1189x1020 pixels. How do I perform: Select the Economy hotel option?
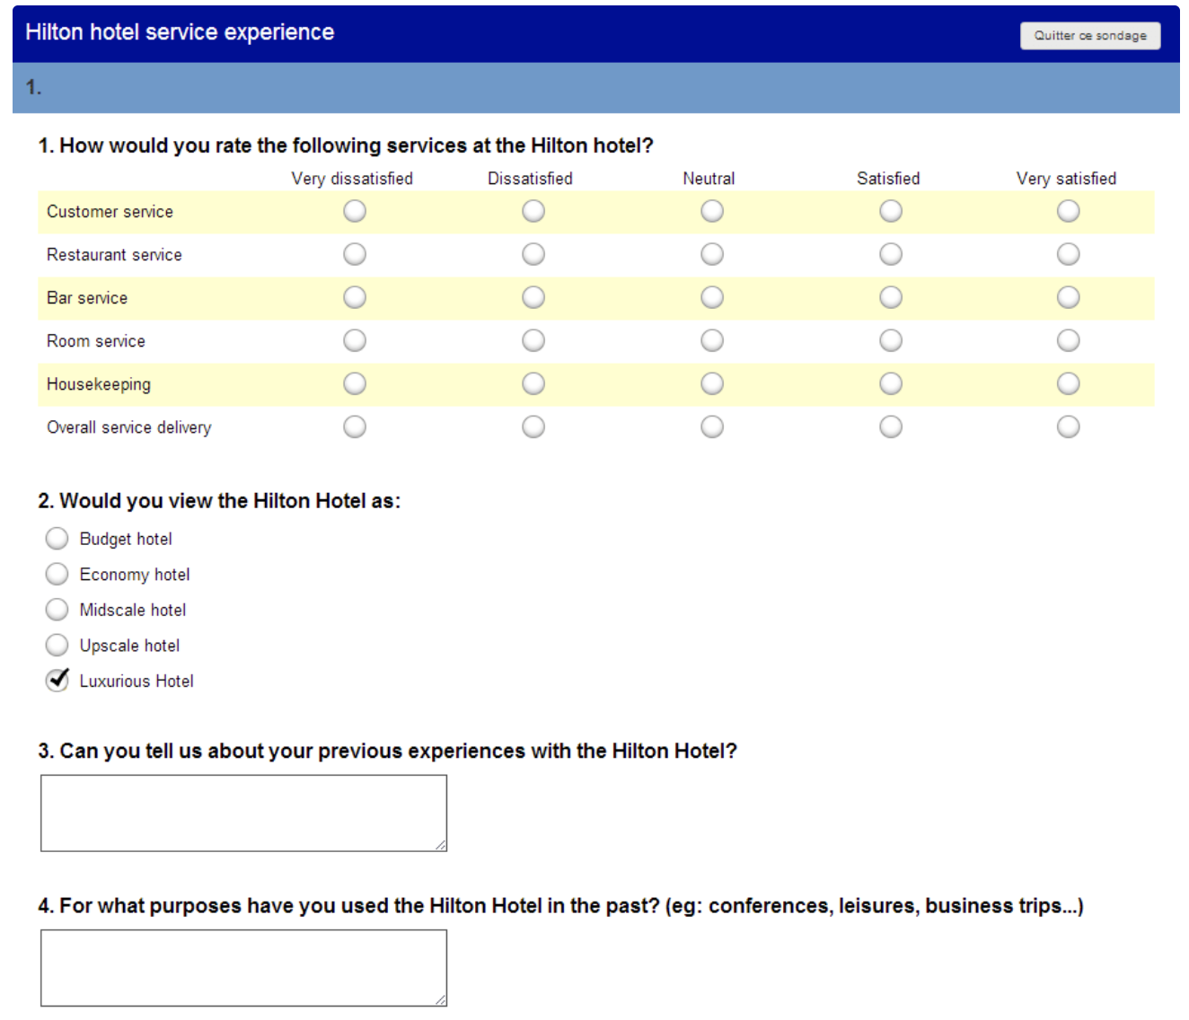[57, 574]
